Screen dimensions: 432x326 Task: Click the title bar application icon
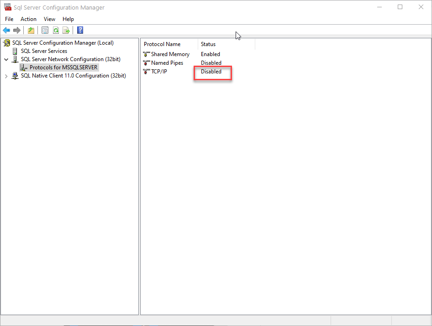click(8, 7)
